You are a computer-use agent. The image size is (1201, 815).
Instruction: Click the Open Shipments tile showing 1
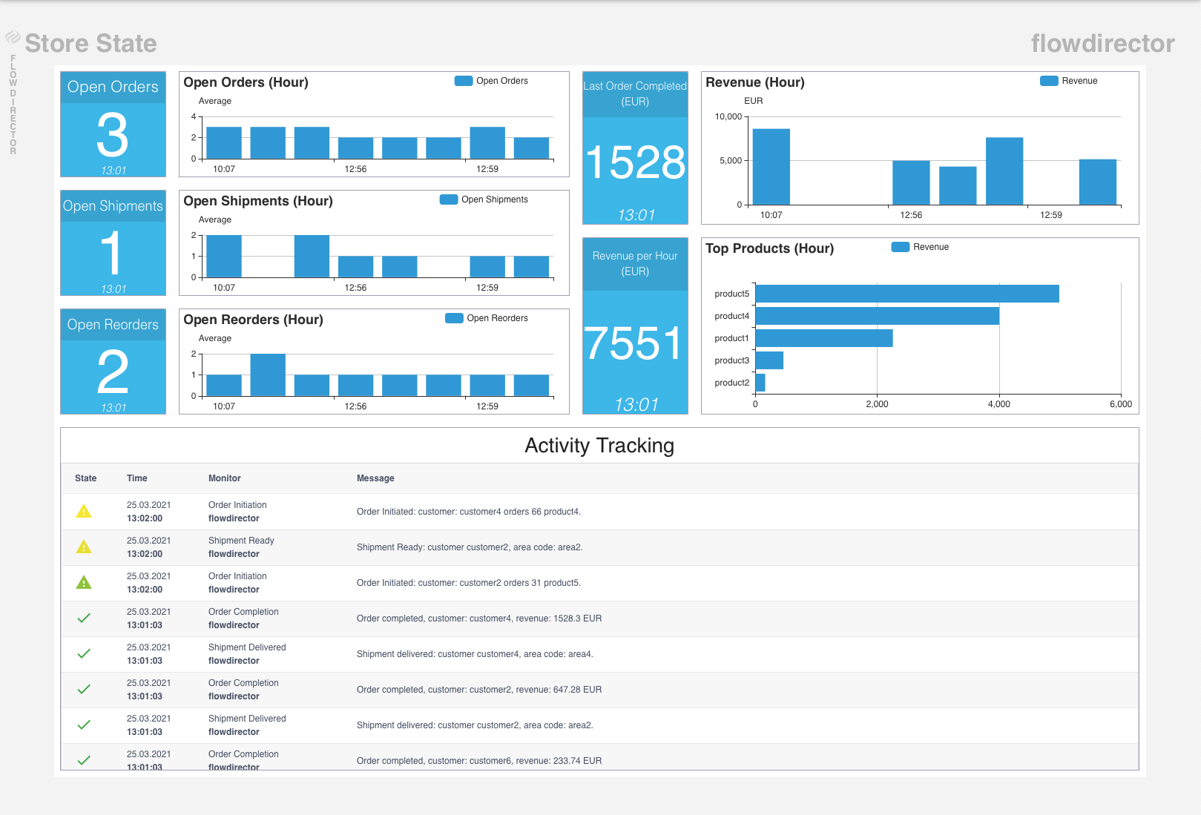click(x=113, y=252)
